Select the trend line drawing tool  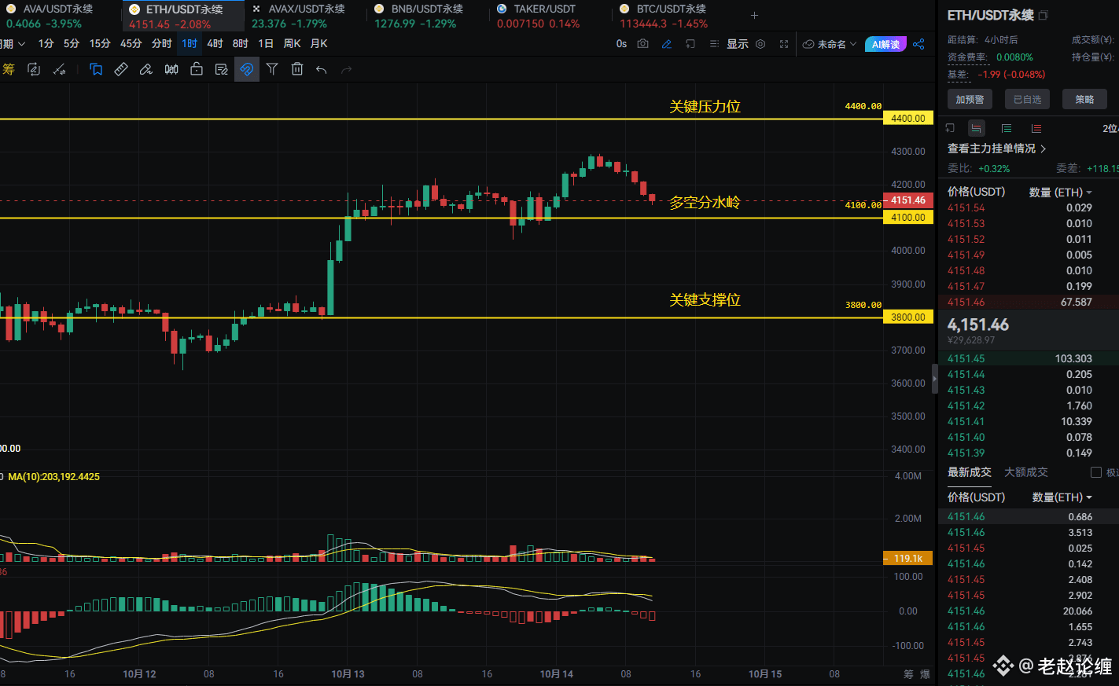59,69
